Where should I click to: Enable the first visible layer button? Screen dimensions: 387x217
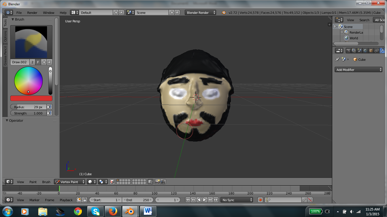point(118,180)
